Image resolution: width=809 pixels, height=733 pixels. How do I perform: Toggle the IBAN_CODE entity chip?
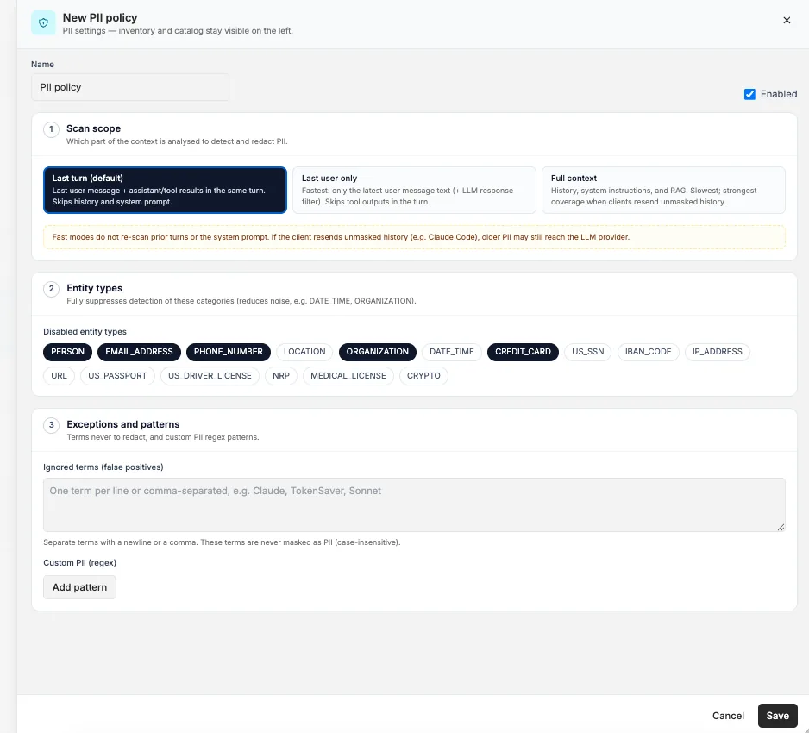(648, 352)
